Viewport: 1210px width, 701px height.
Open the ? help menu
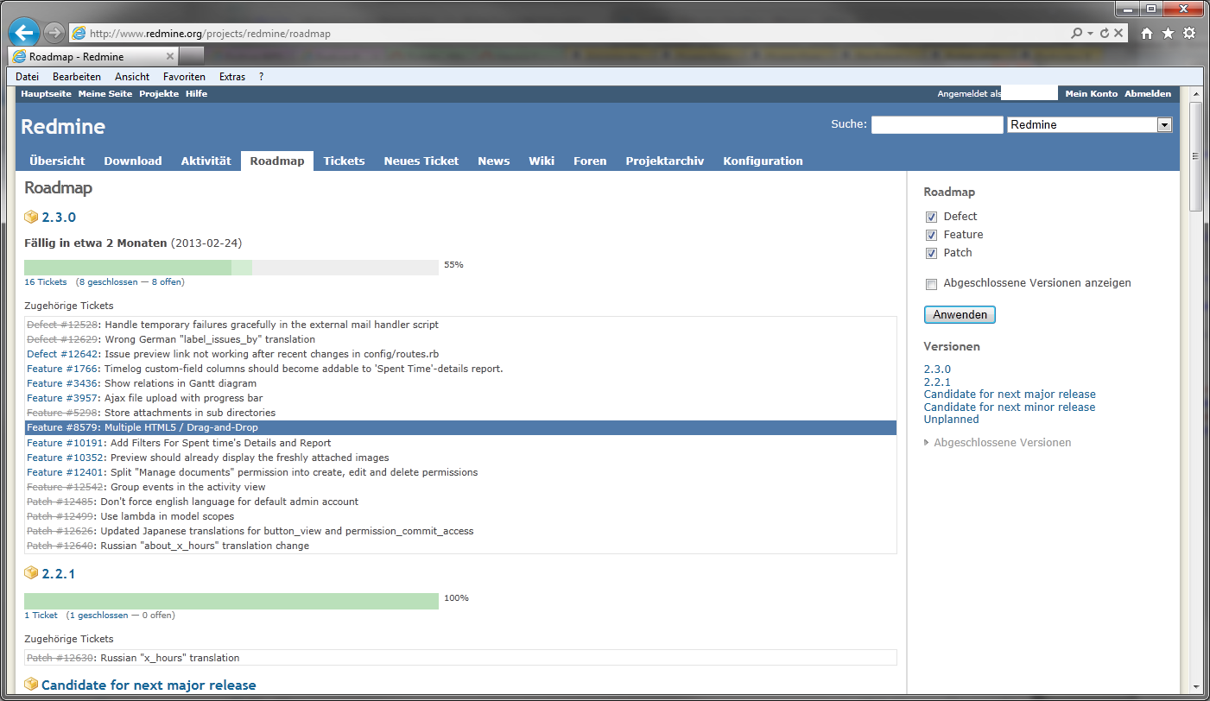click(262, 77)
